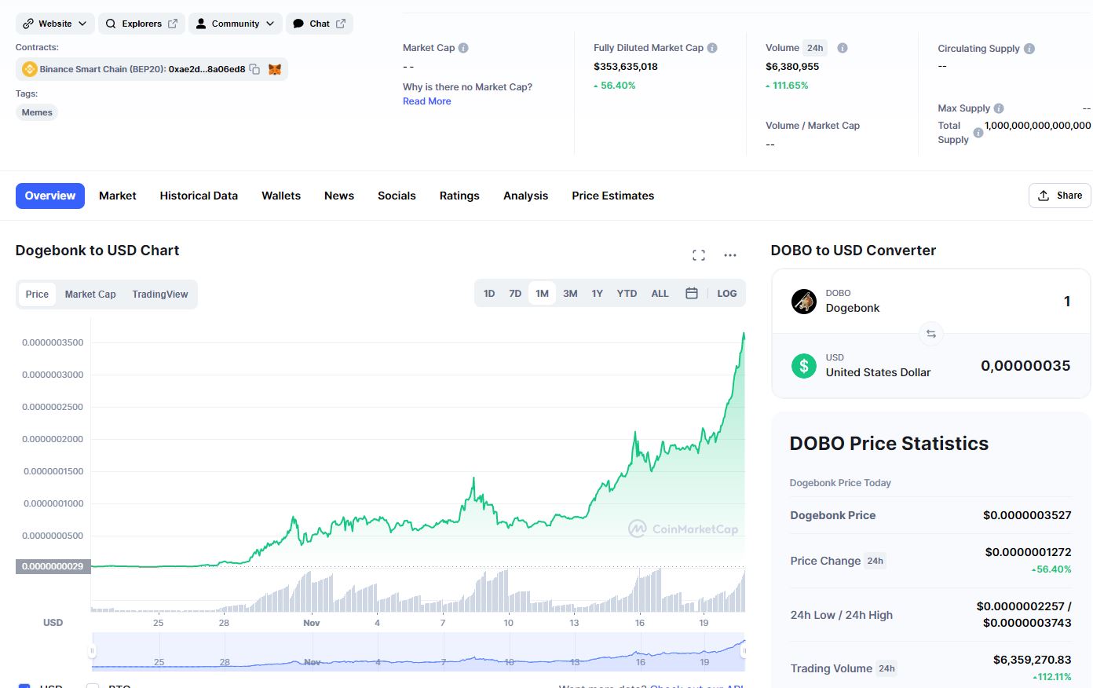Click the chain link icon beside Website
This screenshot has height=688, width=1093.
[28, 24]
